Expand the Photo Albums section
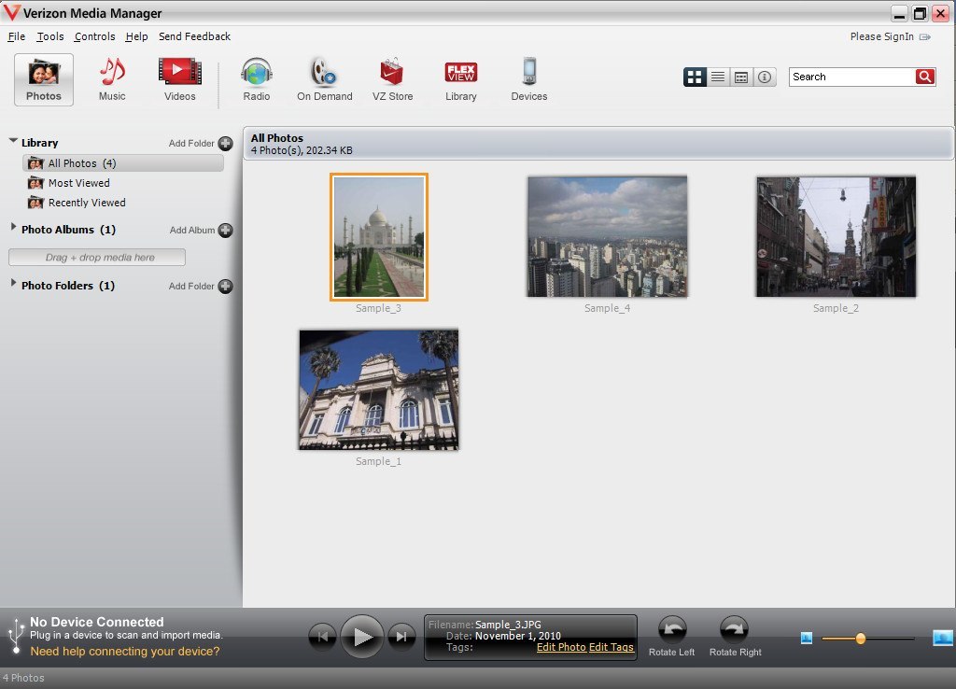Screen dimensions: 956x689 [11, 230]
